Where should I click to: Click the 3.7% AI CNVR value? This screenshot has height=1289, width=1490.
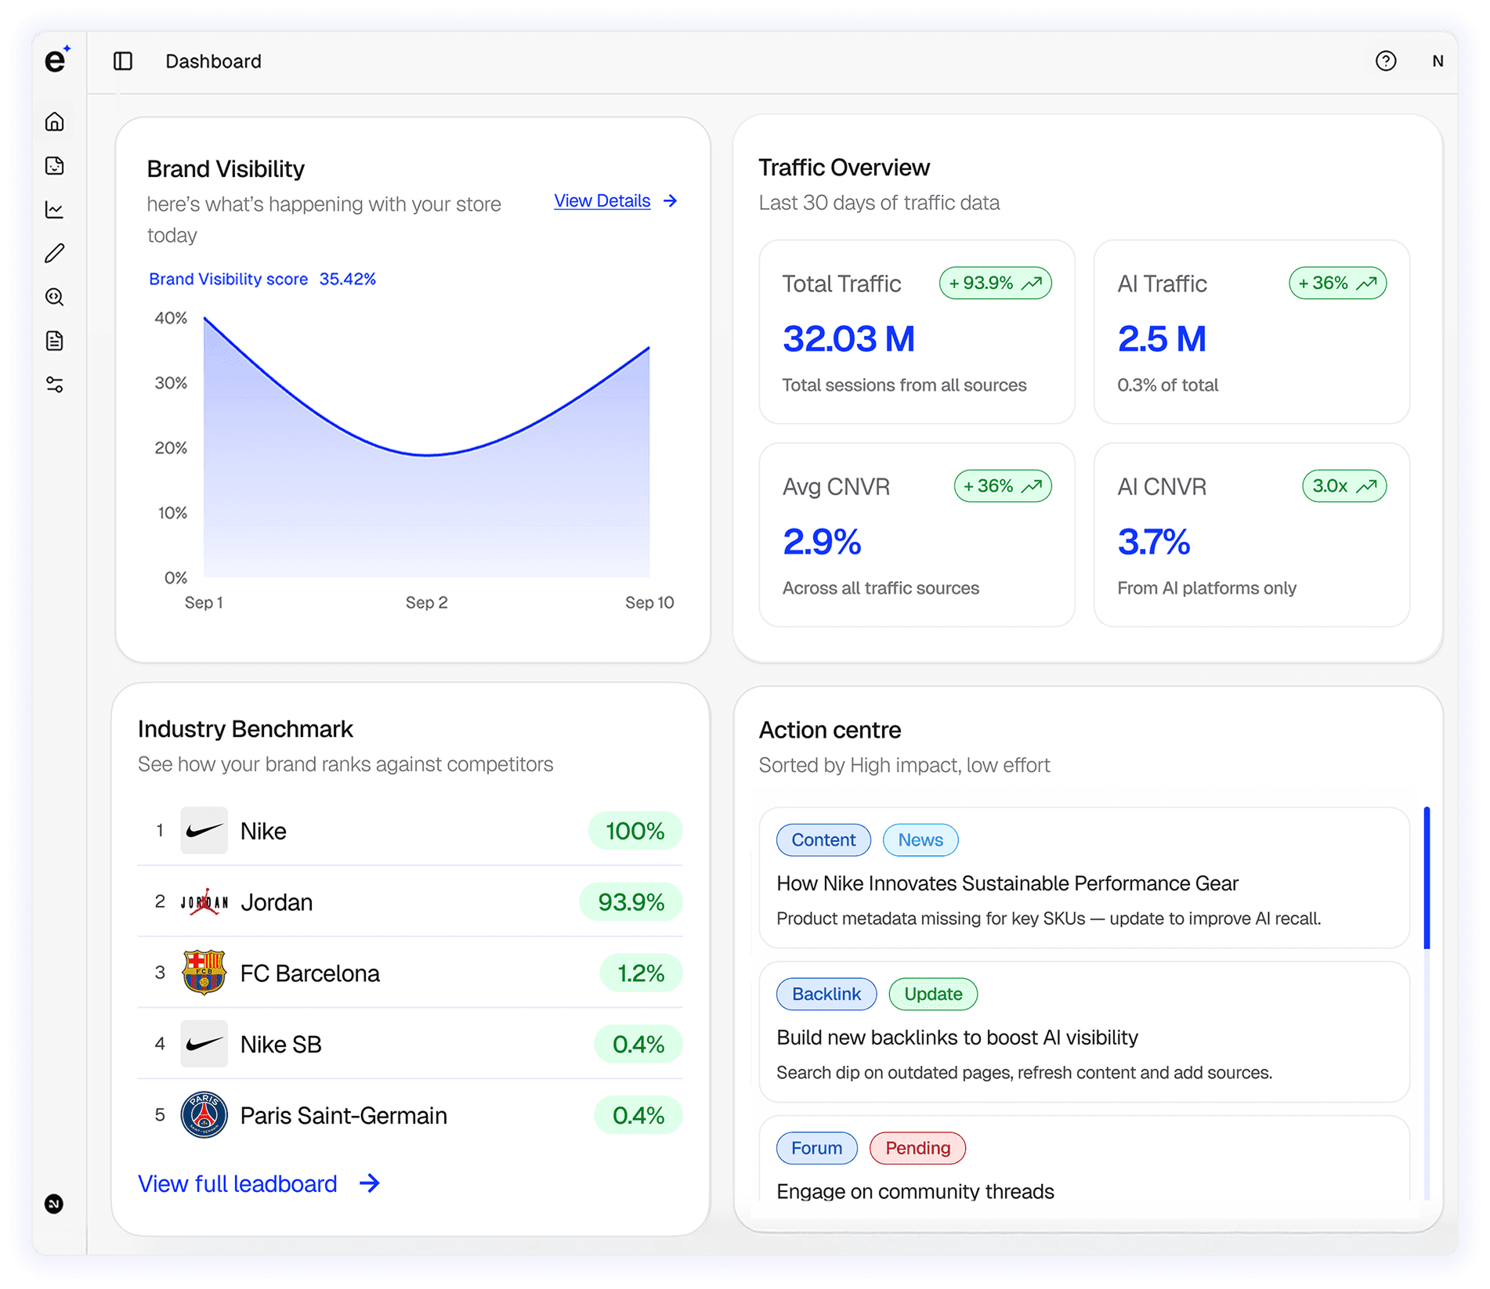pyautogui.click(x=1154, y=542)
